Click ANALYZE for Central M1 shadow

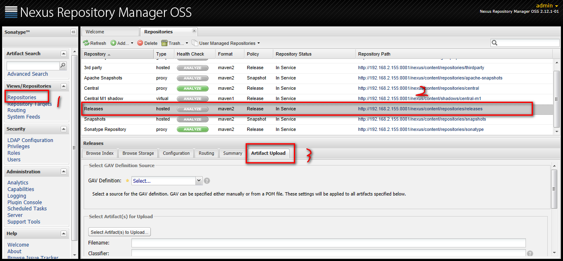tap(192, 99)
